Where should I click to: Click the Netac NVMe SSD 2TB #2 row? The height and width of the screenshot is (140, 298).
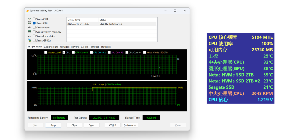click(241, 81)
